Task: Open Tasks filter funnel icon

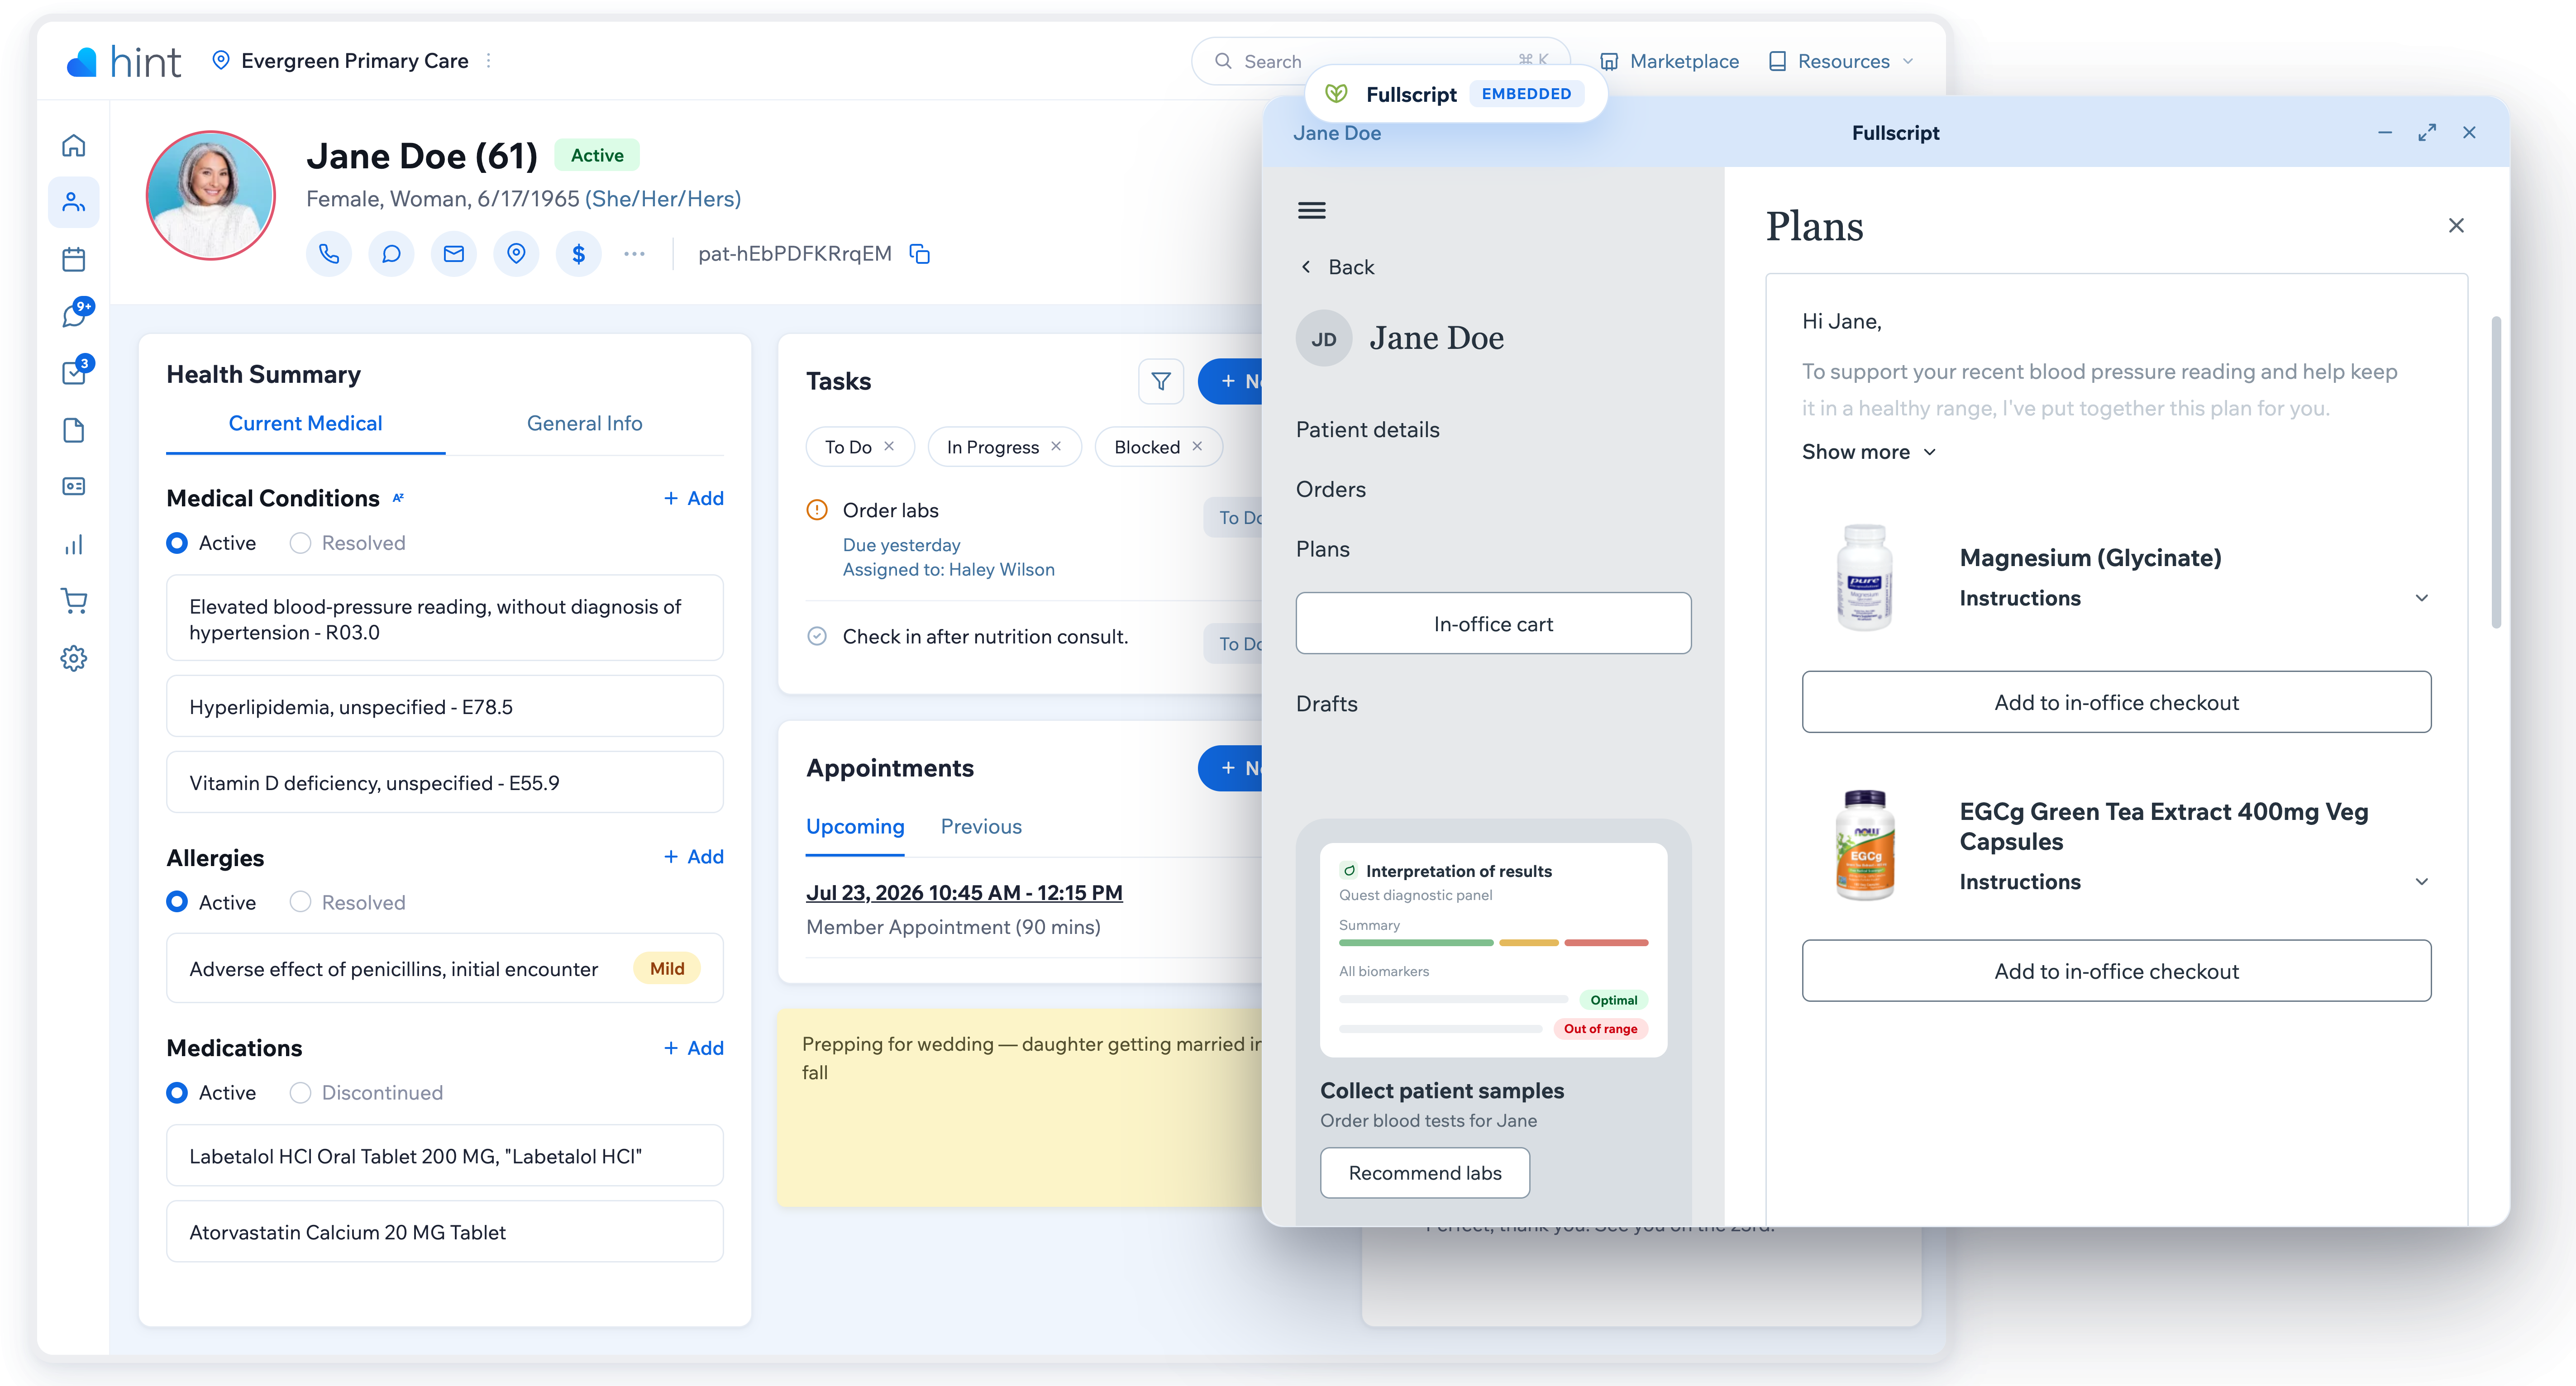Action: pos(1161,381)
